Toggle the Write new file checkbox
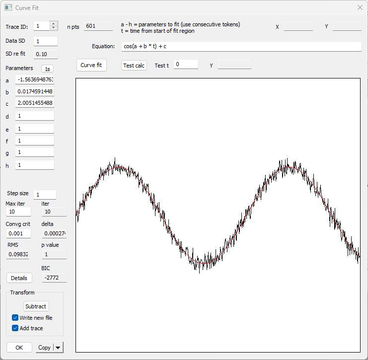 click(x=15, y=318)
